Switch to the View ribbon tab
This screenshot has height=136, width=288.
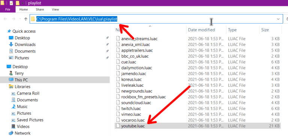[x=55, y=9]
